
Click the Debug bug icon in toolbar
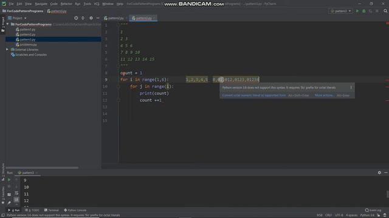click(x=363, y=11)
